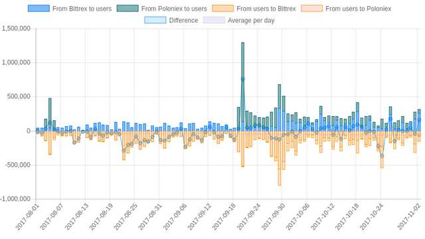
Task: Click the pink users to Poloniex swatch
Action: coord(311,9)
